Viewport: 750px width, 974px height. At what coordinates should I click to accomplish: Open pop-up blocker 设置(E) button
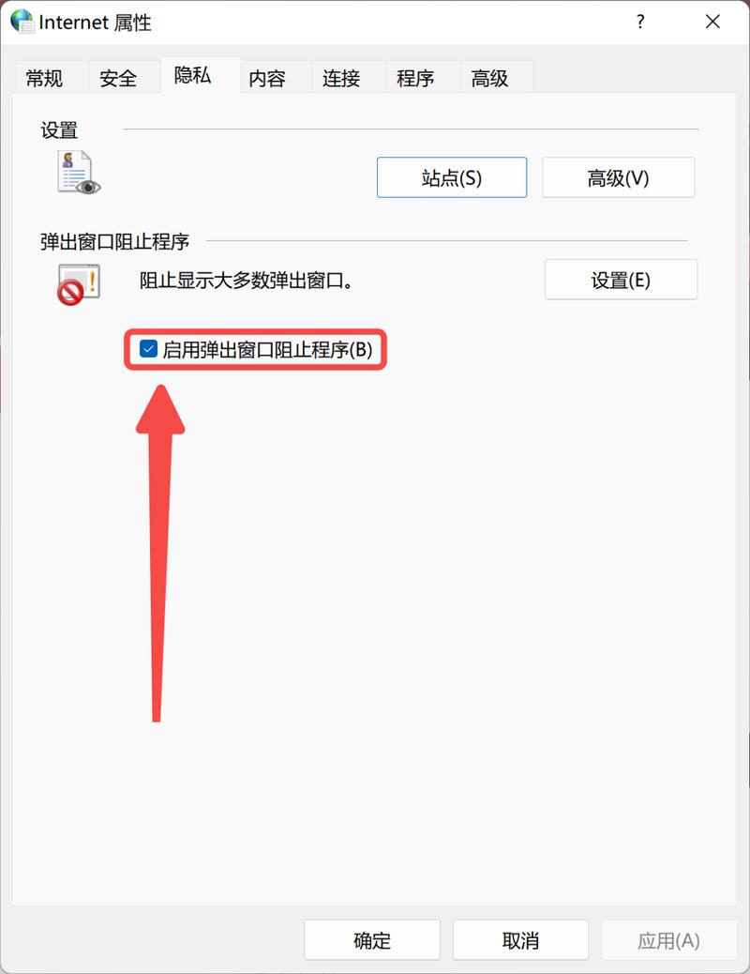[x=621, y=280]
